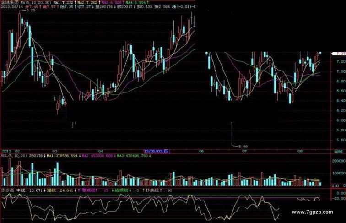Click the 2013/08/14 date in the quote line
The height and width of the screenshot is (223, 346).
[12, 7]
